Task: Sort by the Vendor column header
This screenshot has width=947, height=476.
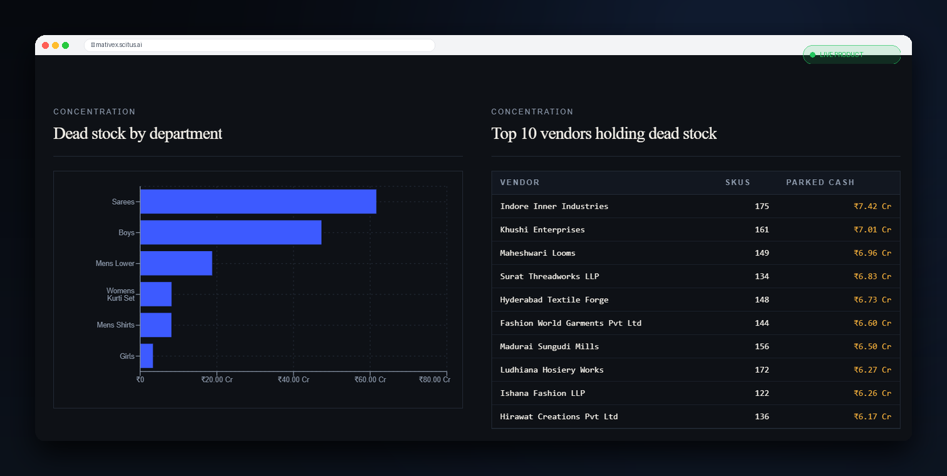Action: click(520, 182)
